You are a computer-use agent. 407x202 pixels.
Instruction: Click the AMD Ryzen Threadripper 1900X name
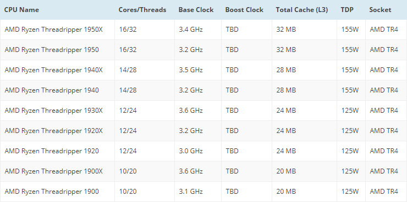[54, 171]
